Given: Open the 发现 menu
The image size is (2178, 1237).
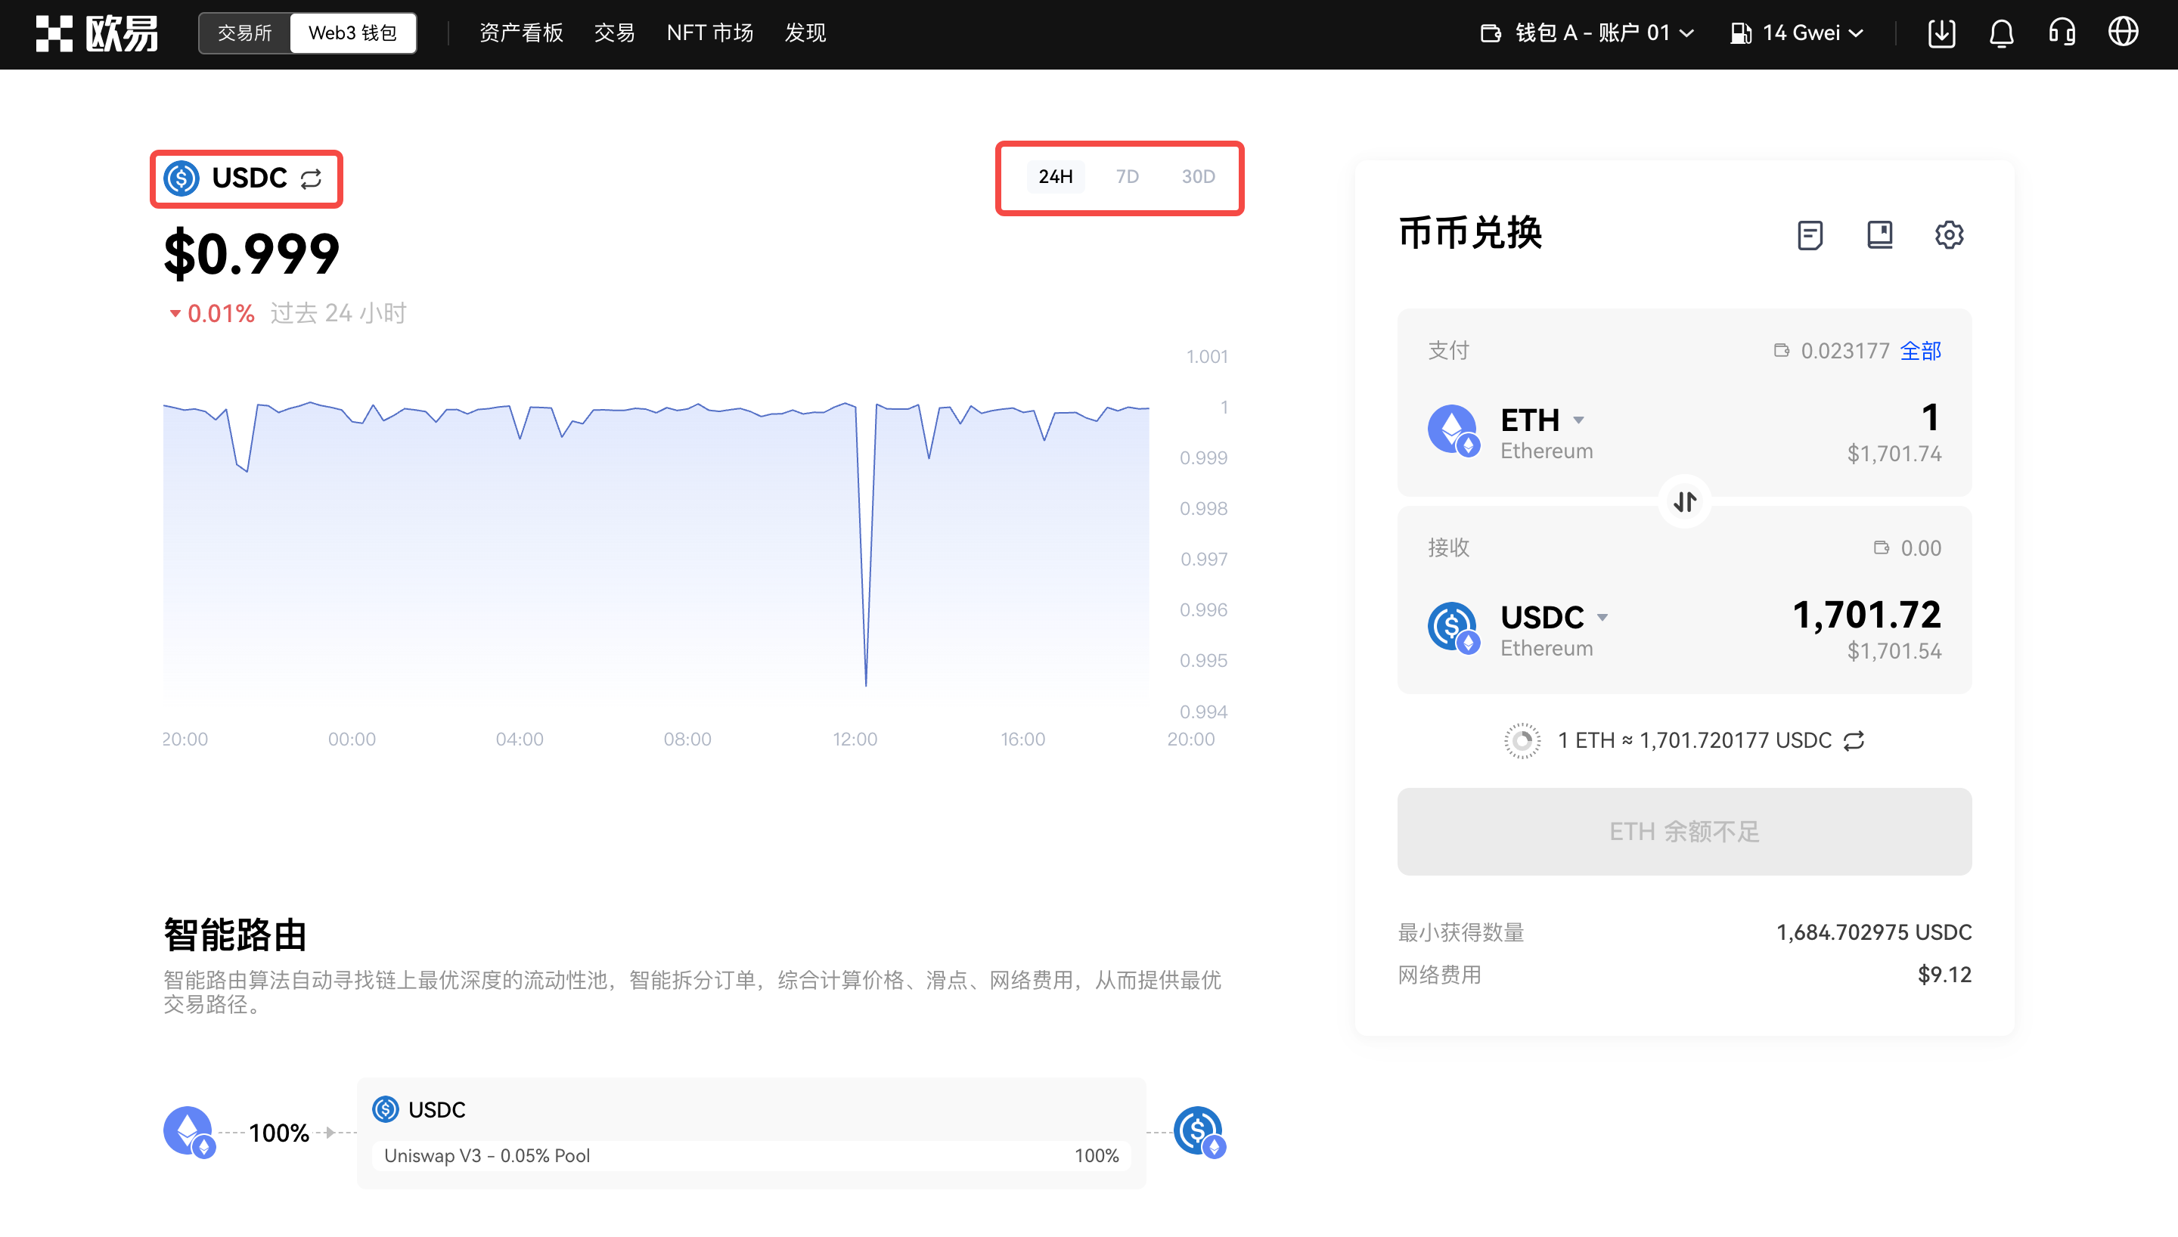Looking at the screenshot, I should [805, 33].
